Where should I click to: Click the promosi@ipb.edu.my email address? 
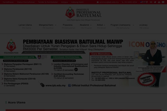tap(109, 2)
